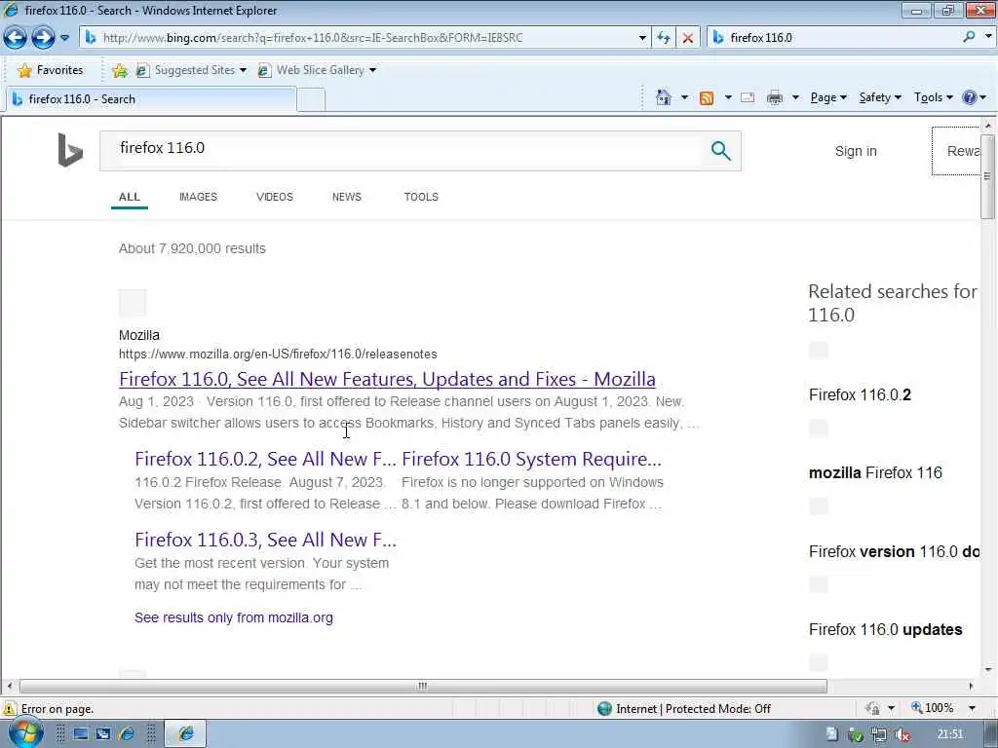Expand the address bar URL history dropdown
The height and width of the screenshot is (748, 998).
642,38
